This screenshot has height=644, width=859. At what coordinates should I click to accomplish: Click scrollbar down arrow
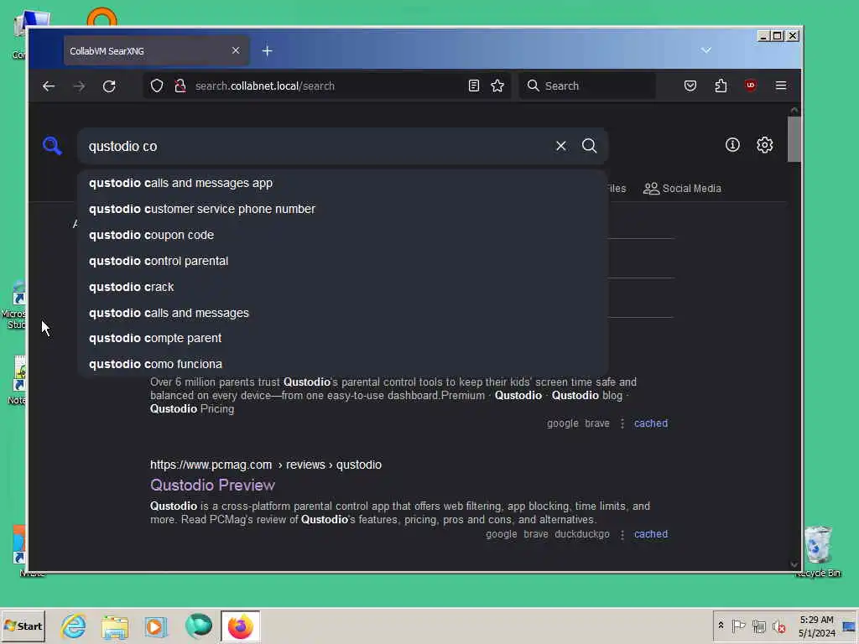click(x=794, y=564)
